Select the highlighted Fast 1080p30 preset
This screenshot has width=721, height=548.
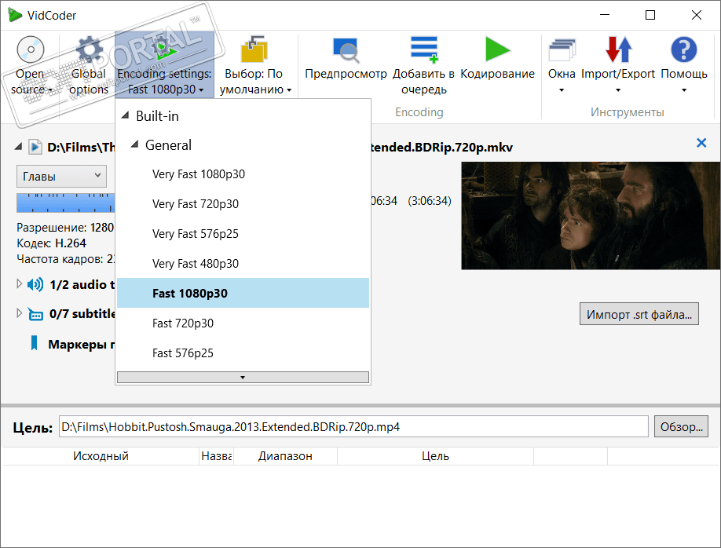coord(243,293)
